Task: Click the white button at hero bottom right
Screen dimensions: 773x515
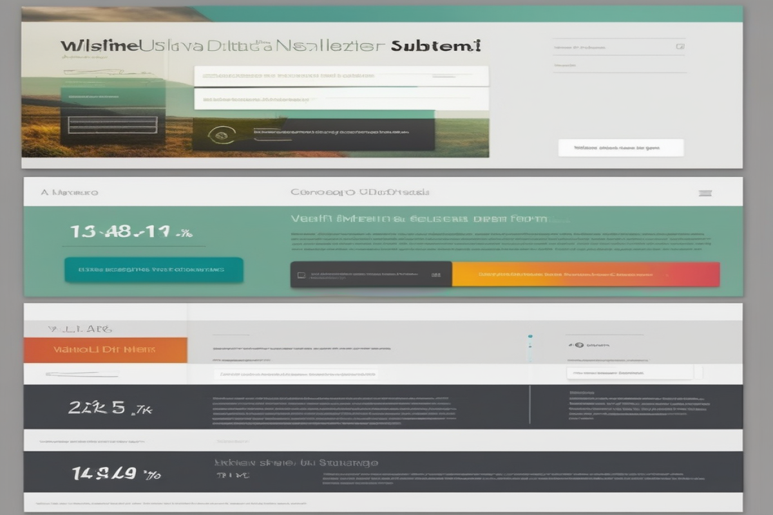Action: click(620, 147)
